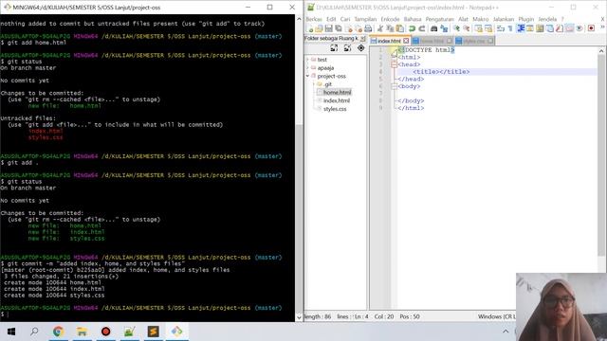This screenshot has width=607, height=341.
Task: Print the document using the toolbar icon
Action: coord(368,28)
